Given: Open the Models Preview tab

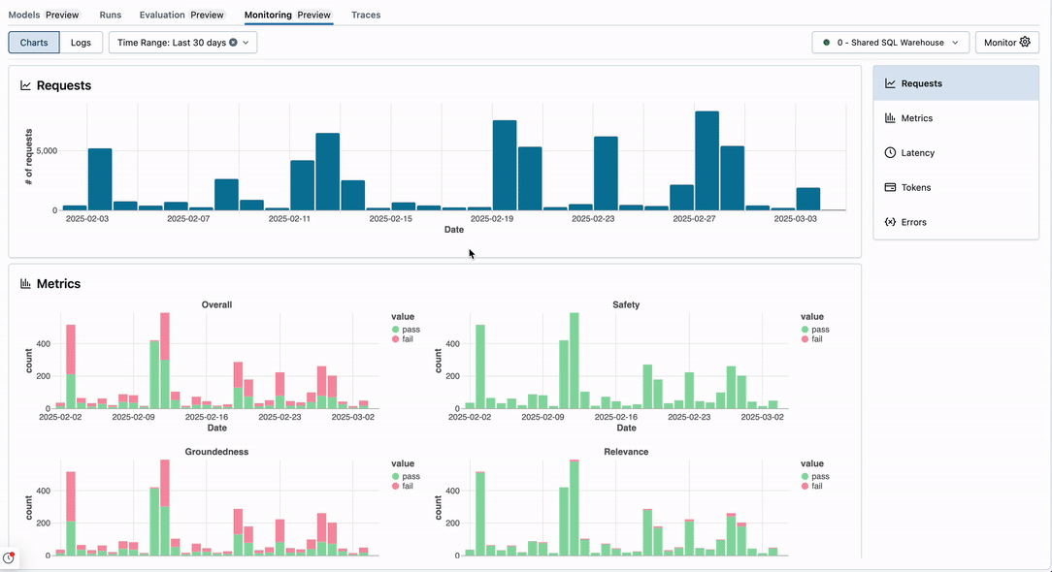Looking at the screenshot, I should pyautogui.click(x=44, y=15).
